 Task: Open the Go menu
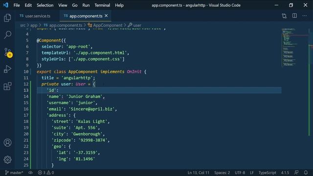(x=75, y=5)
